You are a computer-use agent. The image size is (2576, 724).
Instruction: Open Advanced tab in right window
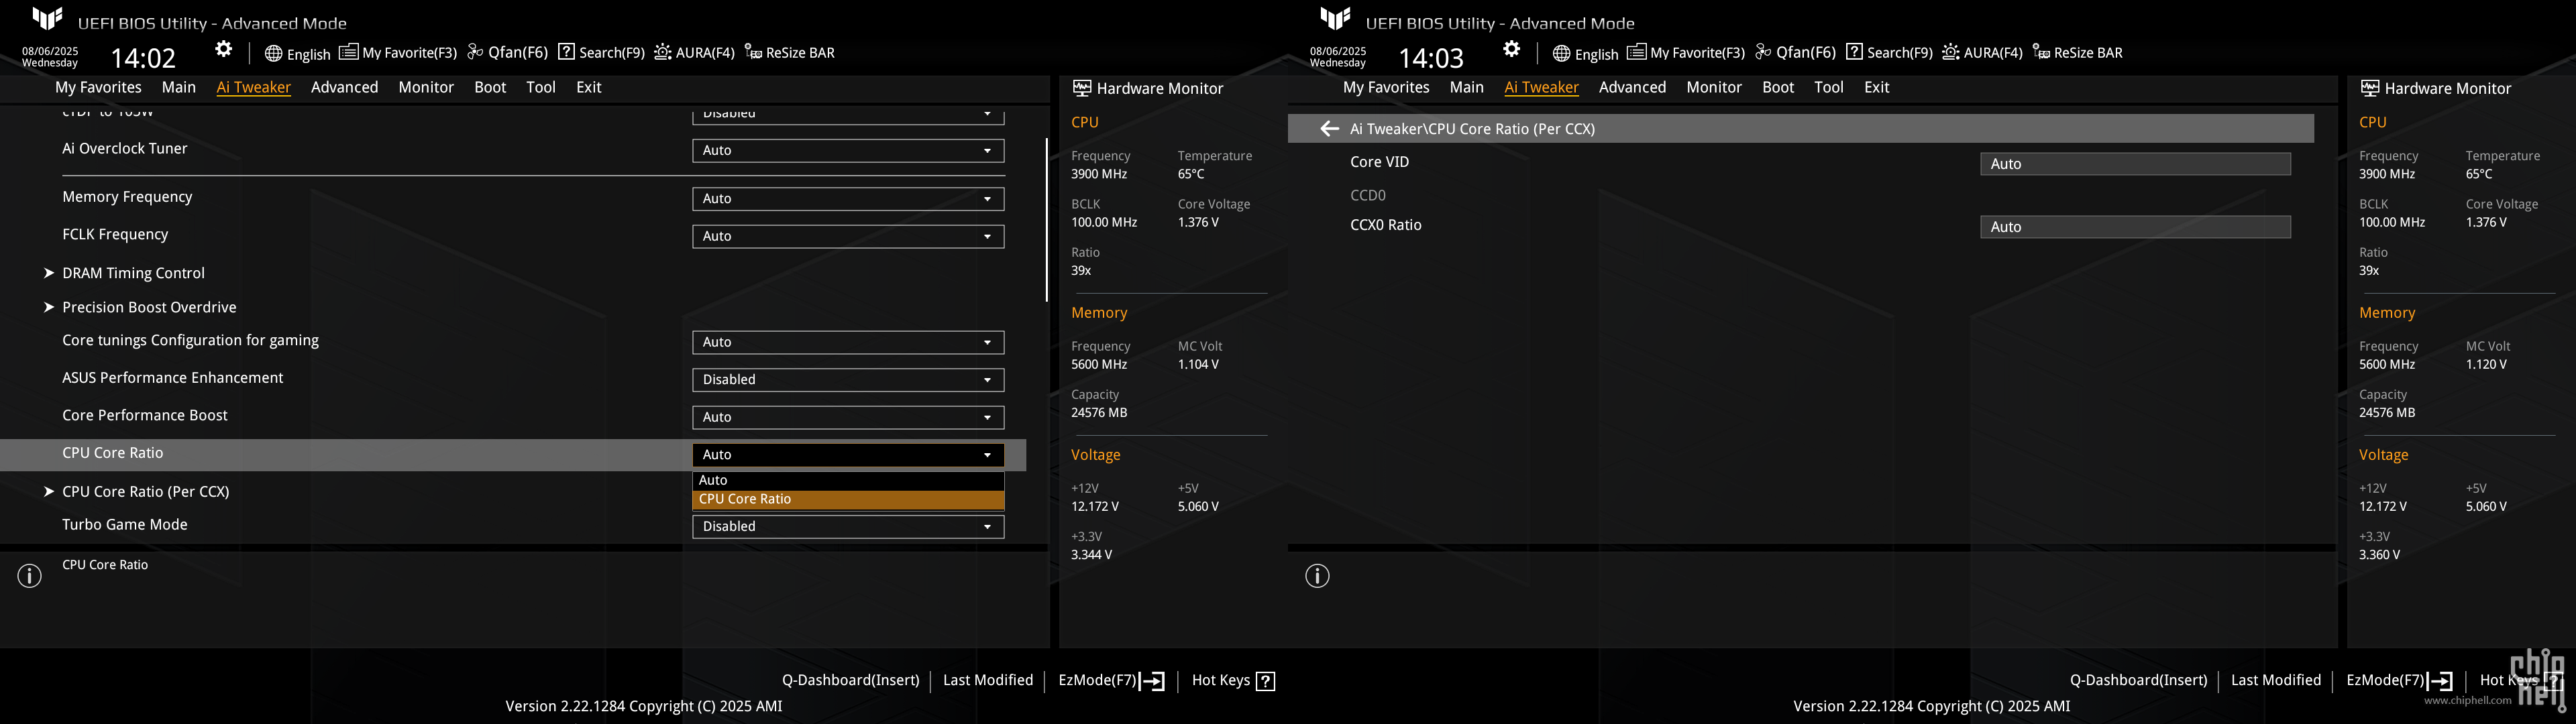(x=1632, y=87)
